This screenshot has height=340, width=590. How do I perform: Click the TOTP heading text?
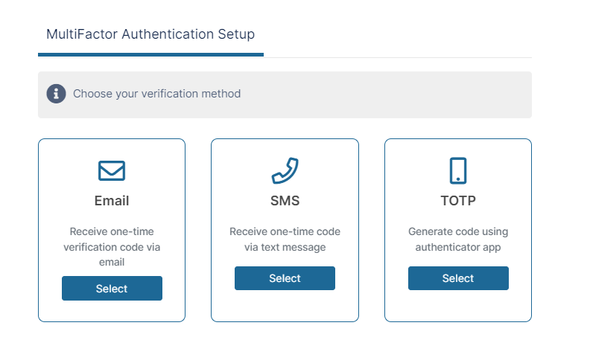tap(458, 201)
